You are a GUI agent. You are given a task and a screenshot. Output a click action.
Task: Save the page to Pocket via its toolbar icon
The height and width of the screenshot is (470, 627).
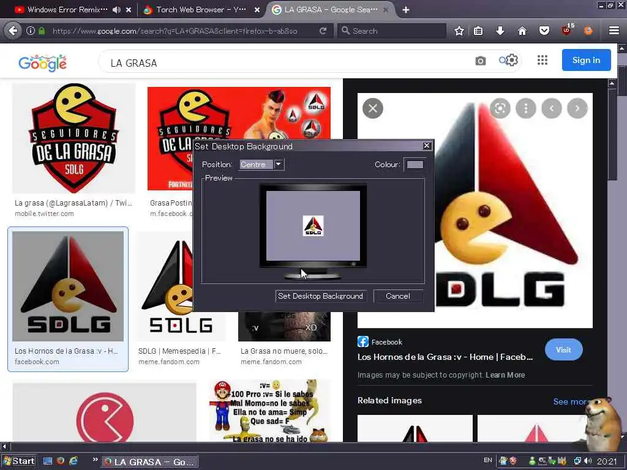544,31
